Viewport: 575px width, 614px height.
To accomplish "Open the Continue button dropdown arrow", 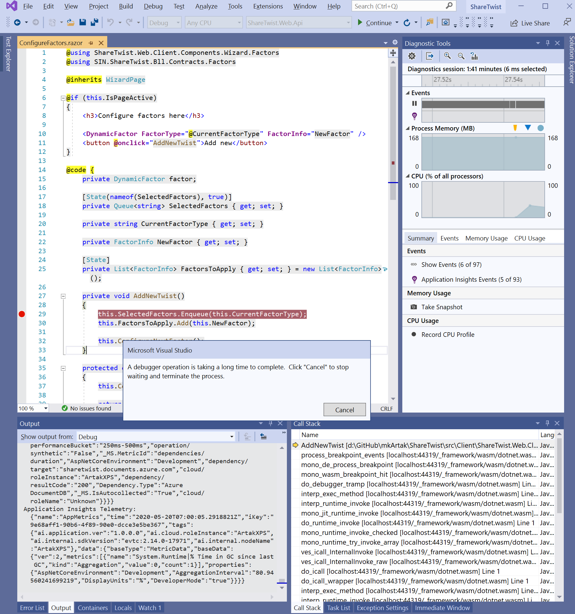I will [397, 22].
